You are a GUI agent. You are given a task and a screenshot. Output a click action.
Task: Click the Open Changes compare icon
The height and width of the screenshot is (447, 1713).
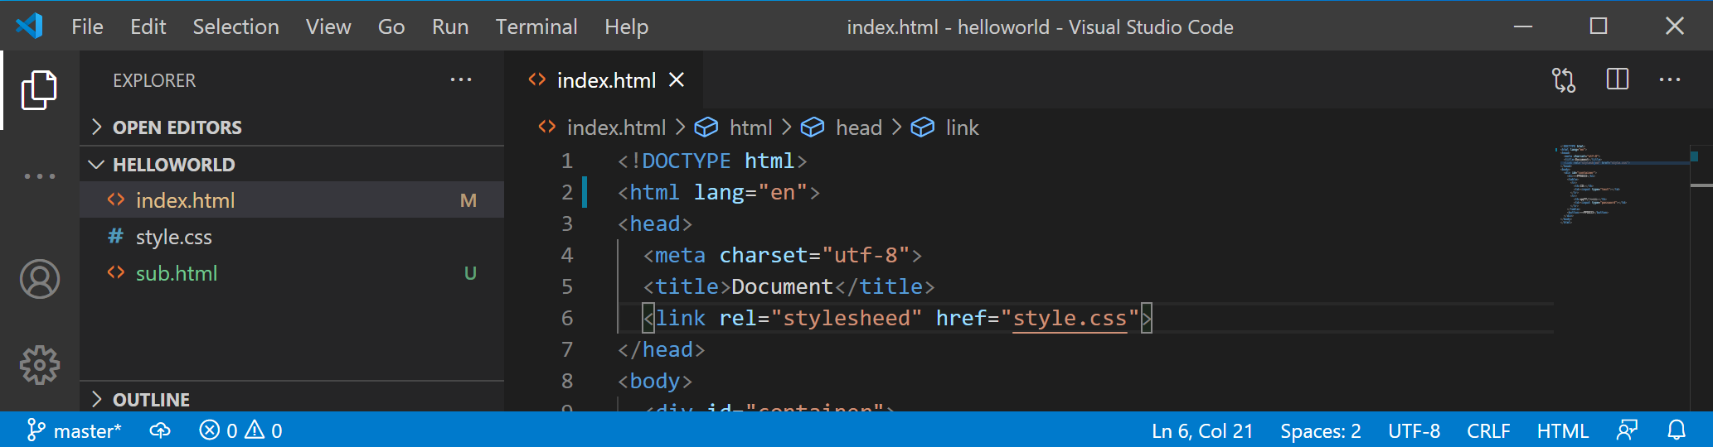click(x=1564, y=80)
